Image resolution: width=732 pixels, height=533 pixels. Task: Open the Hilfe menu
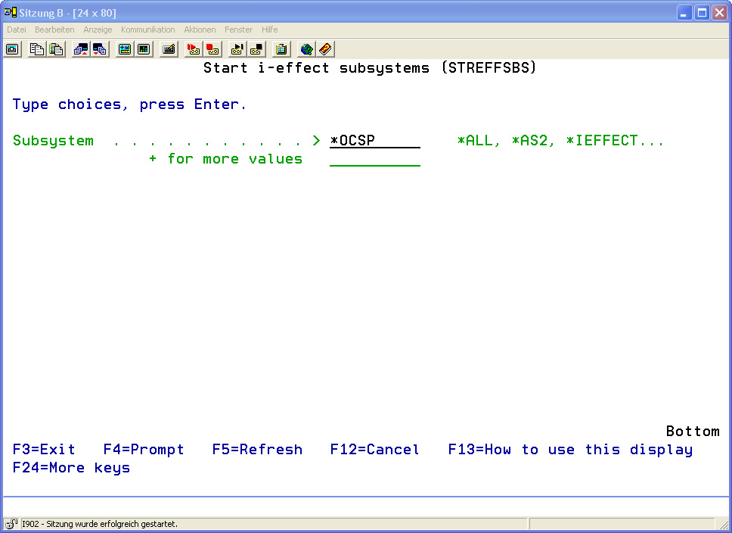click(269, 30)
